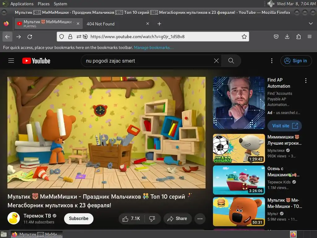Open the site permissions icon in address bar
Viewport: 317px width, 238px height.
(79, 37)
